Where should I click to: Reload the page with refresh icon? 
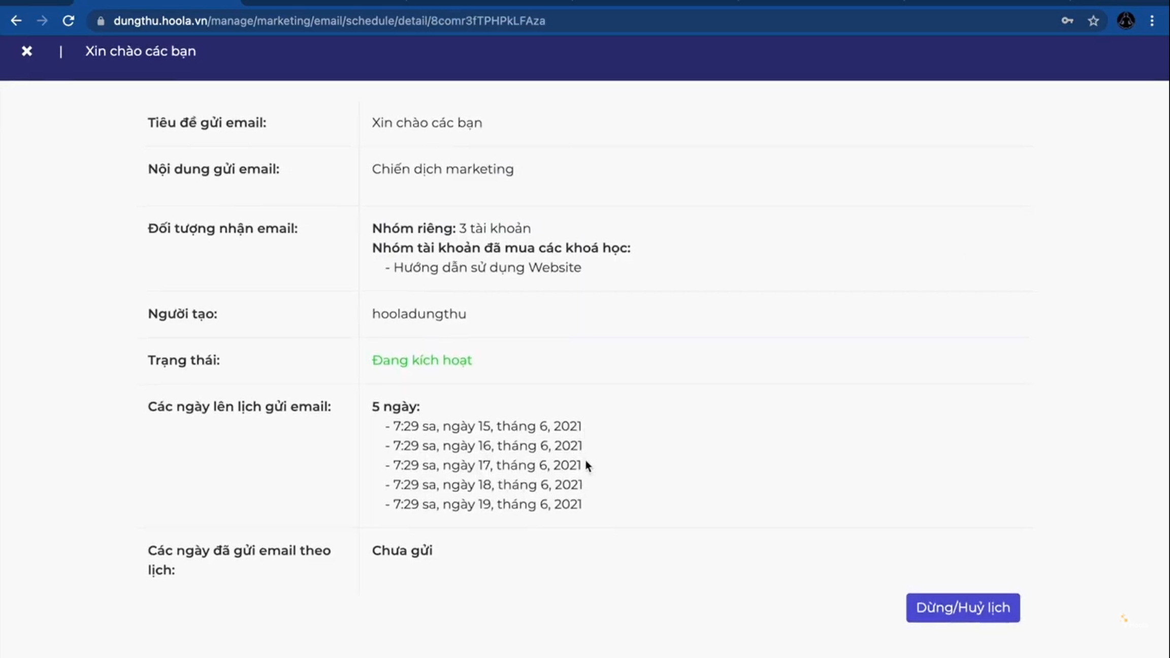[69, 21]
